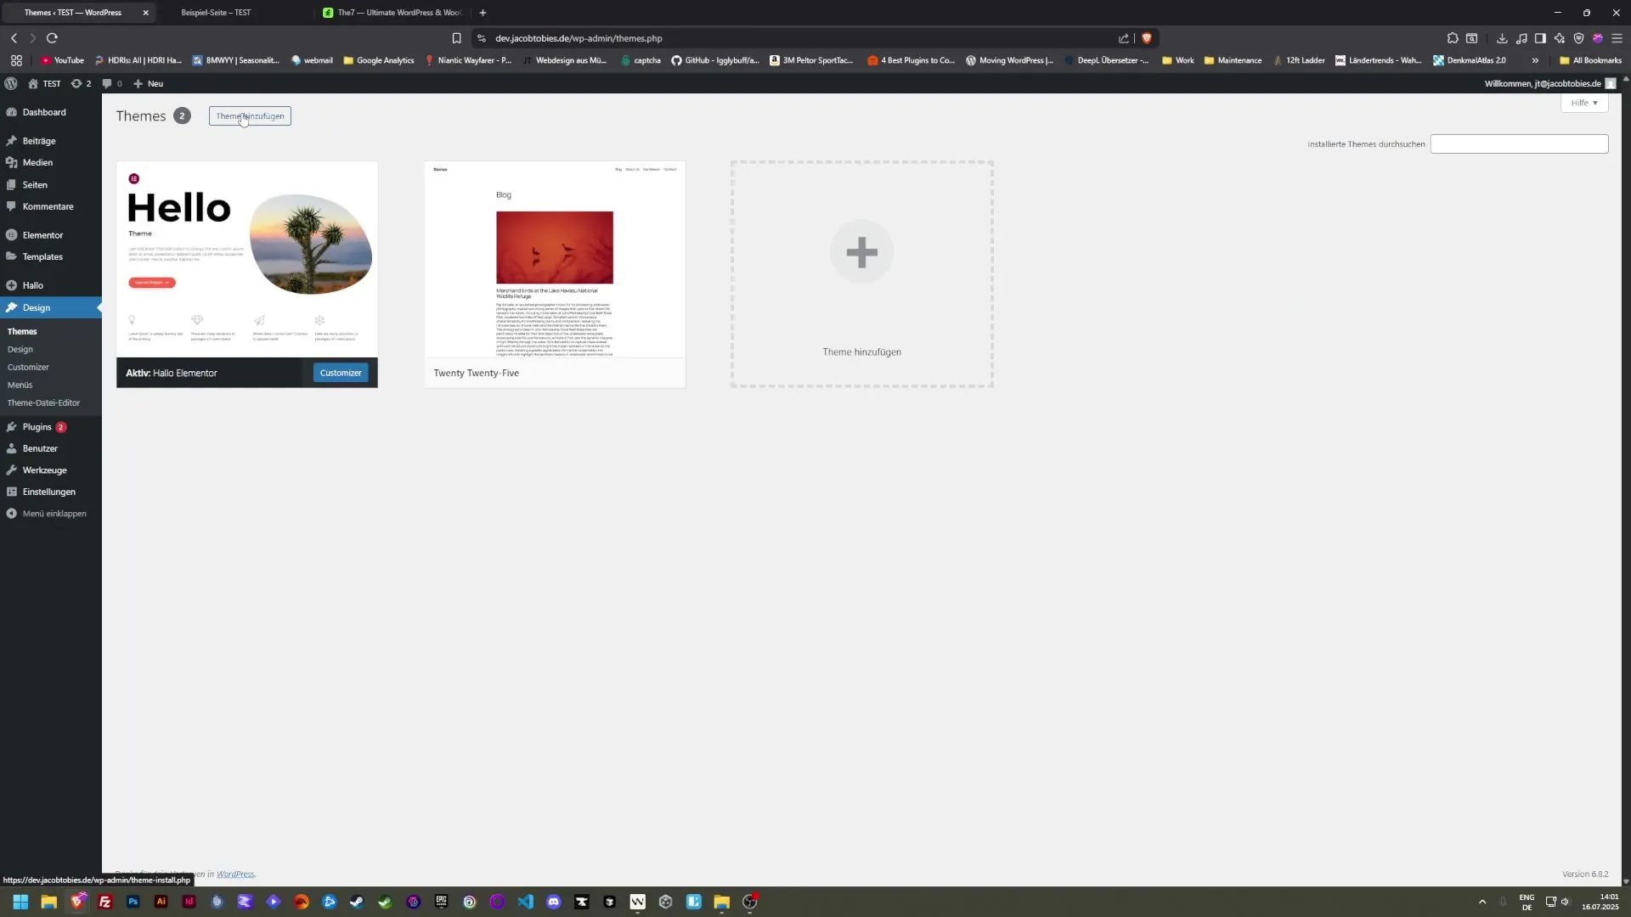Click the bookmark star in the address bar

[x=457, y=38]
